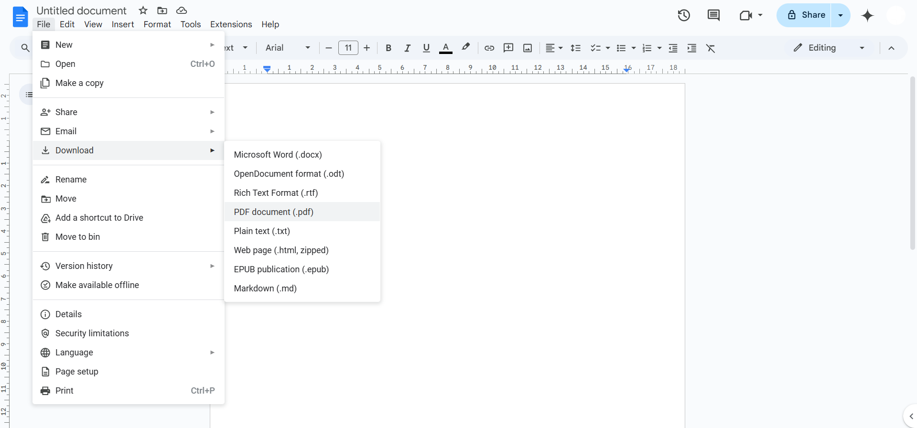The image size is (917, 428).
Task: Open the comments history icon
Action: tap(713, 15)
